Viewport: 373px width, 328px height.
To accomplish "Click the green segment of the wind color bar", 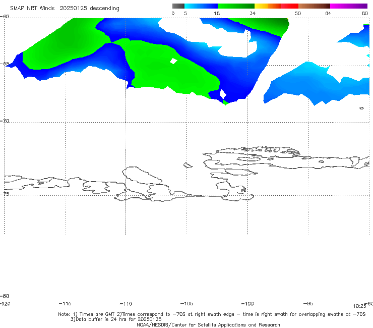I will [236, 6].
